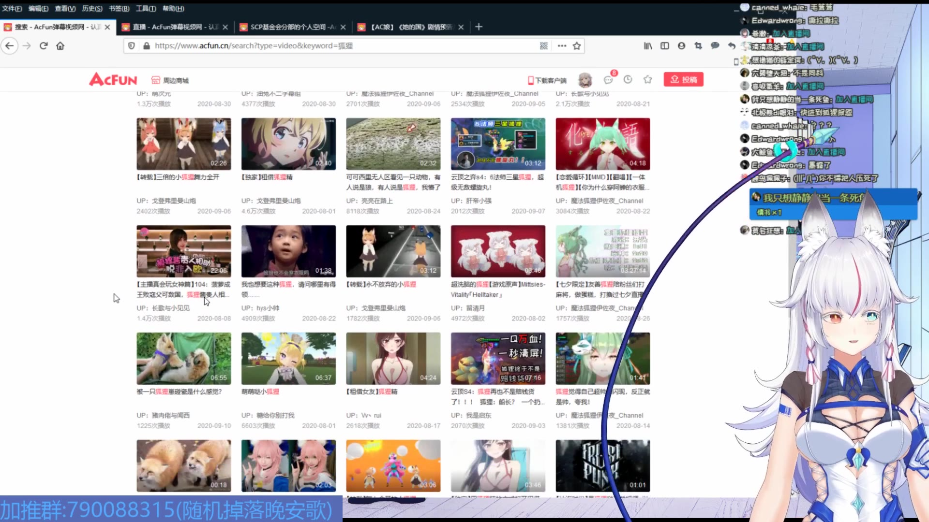Switch to the SCP基金会分部 tab
The image size is (929, 522).
pos(293,27)
